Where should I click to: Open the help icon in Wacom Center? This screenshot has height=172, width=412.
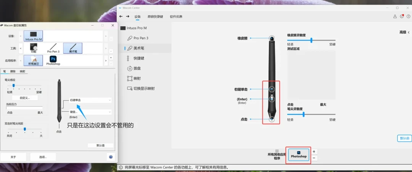(408, 16)
